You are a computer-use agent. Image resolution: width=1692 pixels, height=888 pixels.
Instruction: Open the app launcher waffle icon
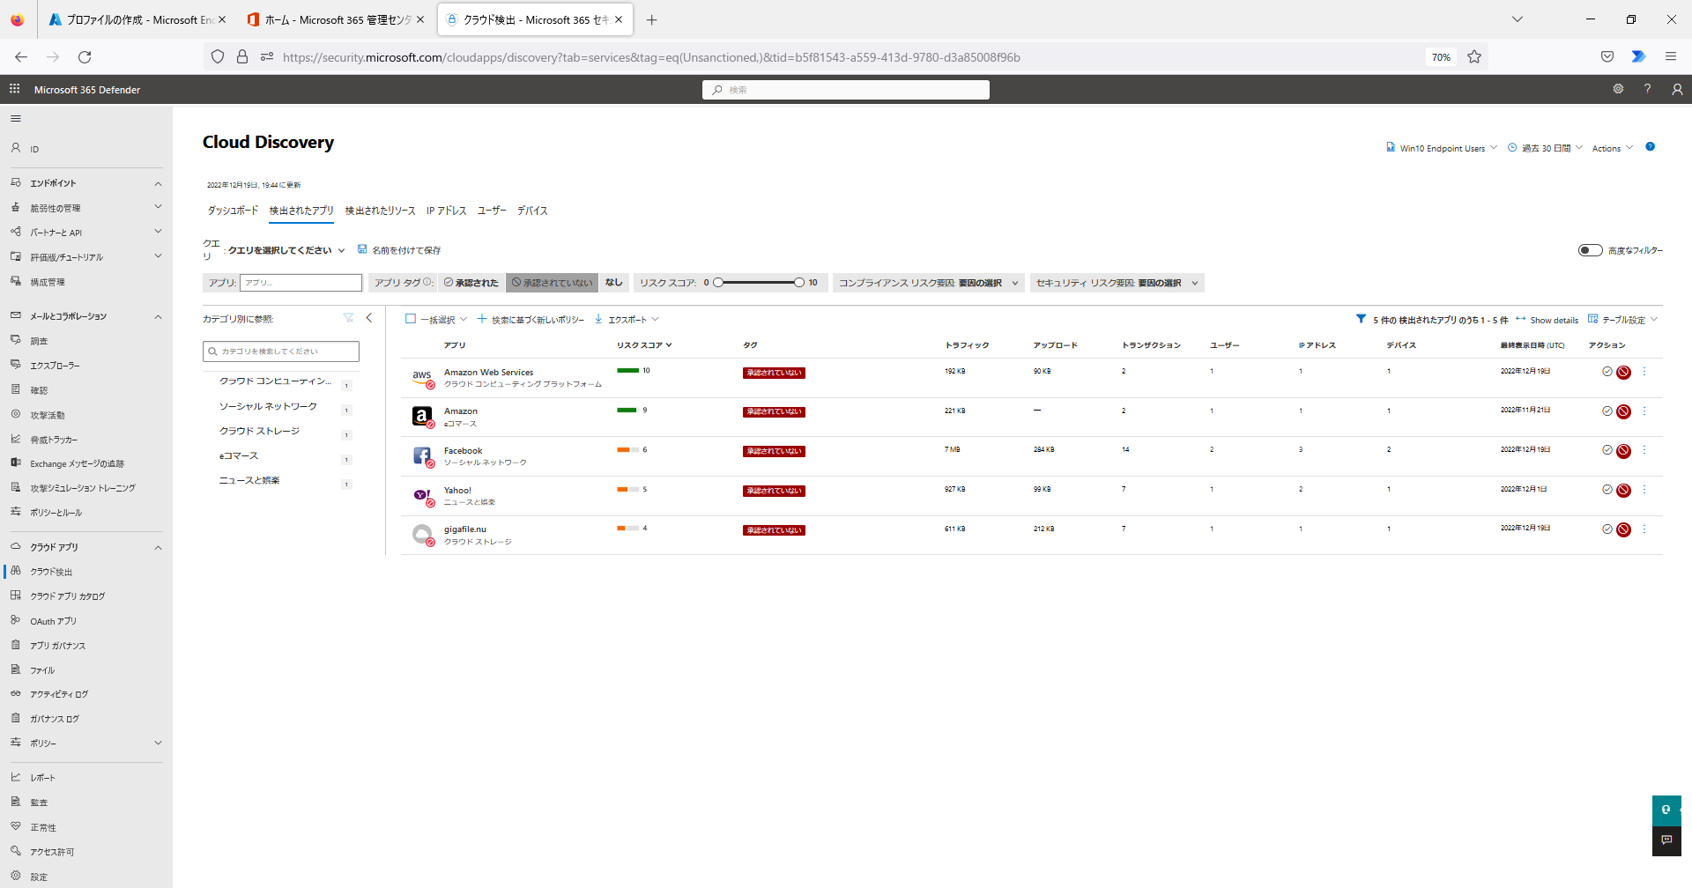tap(14, 89)
